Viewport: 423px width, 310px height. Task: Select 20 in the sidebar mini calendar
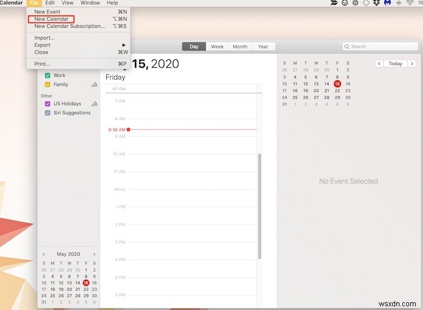coord(69,289)
